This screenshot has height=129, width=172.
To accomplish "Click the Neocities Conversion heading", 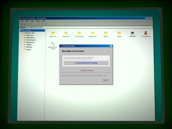I will point(73,51).
